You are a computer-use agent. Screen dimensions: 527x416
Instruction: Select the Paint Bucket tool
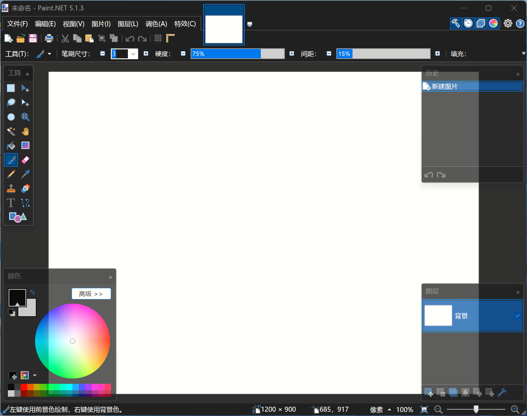coord(11,146)
